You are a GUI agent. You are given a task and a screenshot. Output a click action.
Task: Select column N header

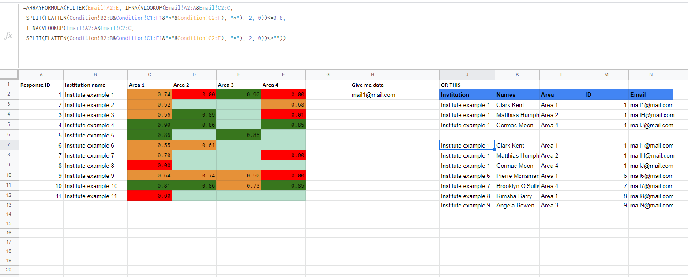(651, 74)
